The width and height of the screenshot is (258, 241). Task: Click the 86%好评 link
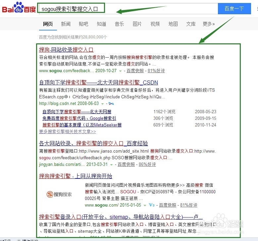pyautogui.click(x=147, y=164)
